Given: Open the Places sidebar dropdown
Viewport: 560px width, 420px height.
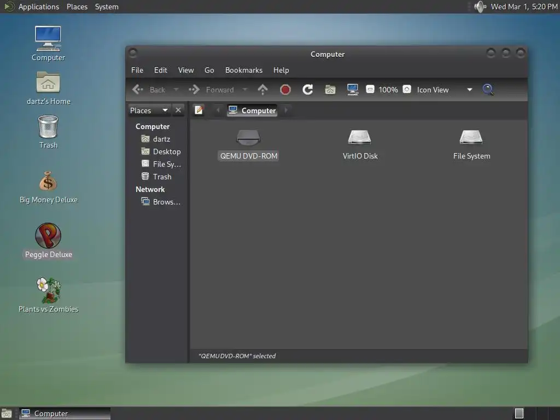Looking at the screenshot, I should click(x=149, y=110).
